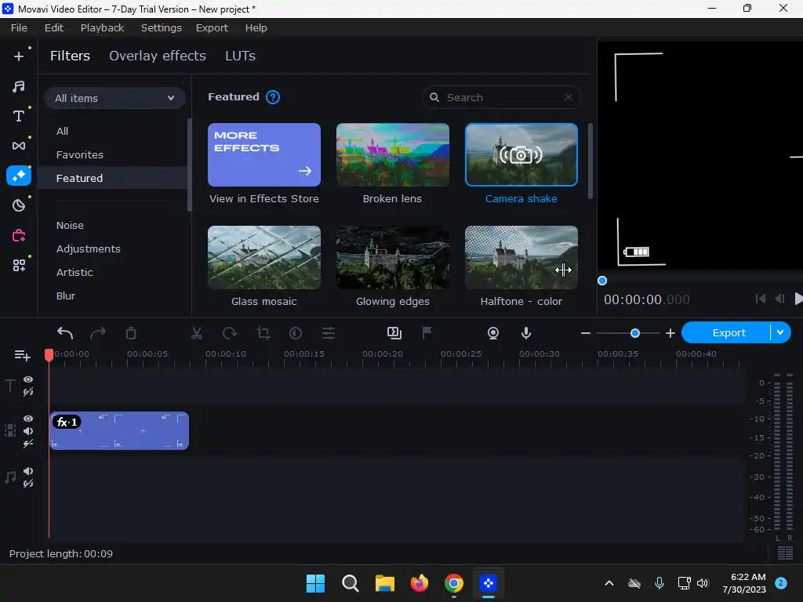Viewport: 803px width, 602px height.
Task: Mute the audio track speaker icon
Action: [28, 471]
